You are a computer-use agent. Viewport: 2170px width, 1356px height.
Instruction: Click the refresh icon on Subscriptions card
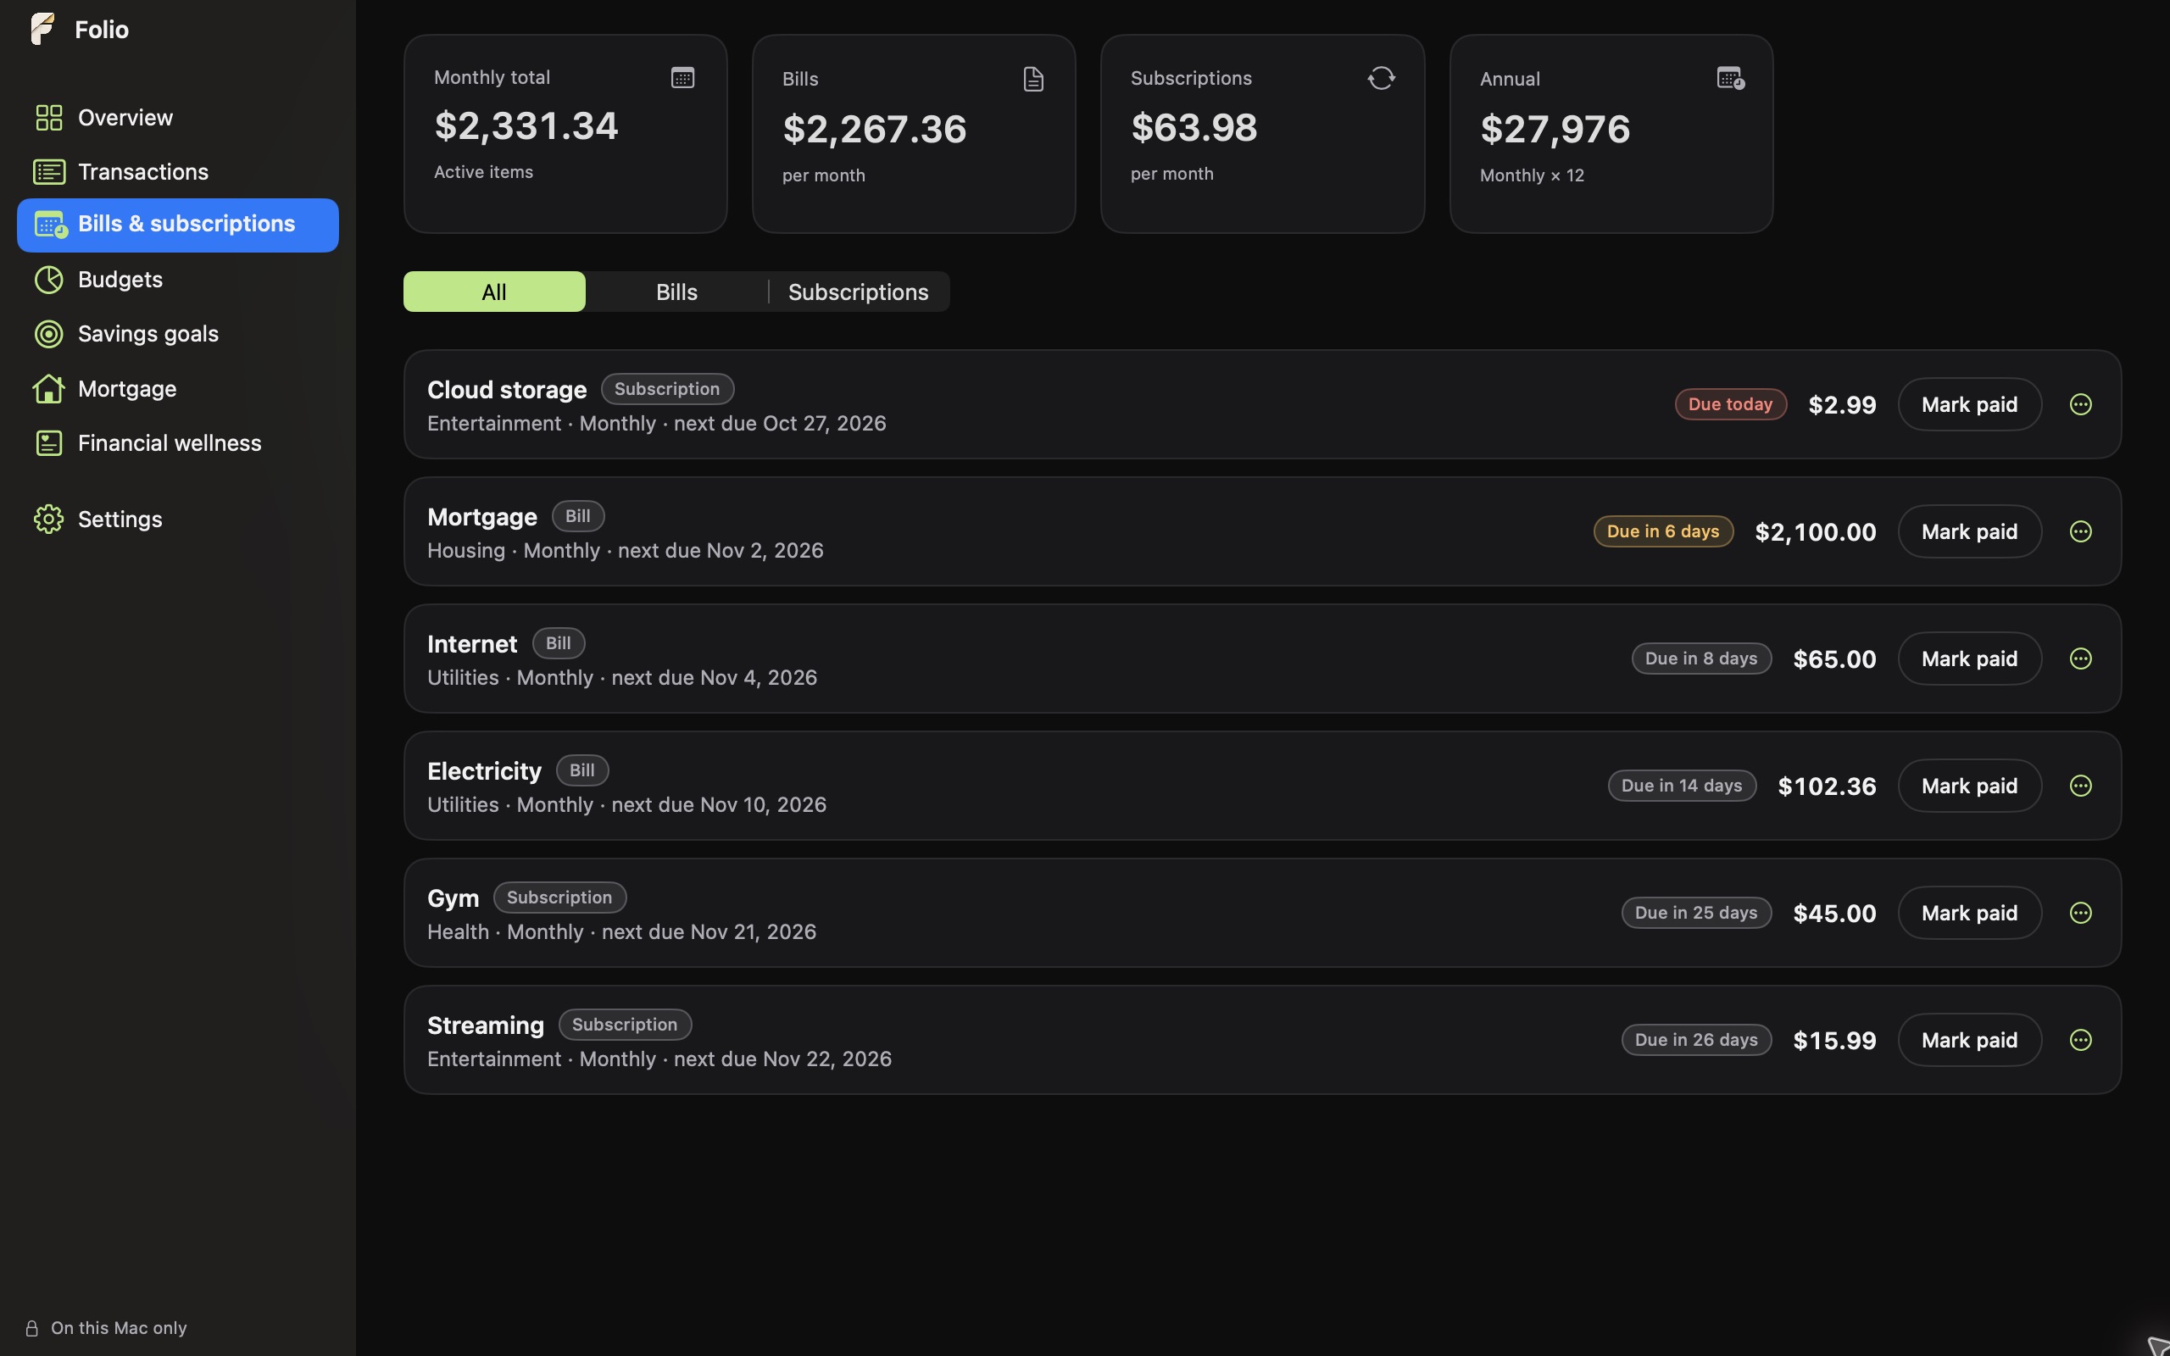click(x=1381, y=78)
